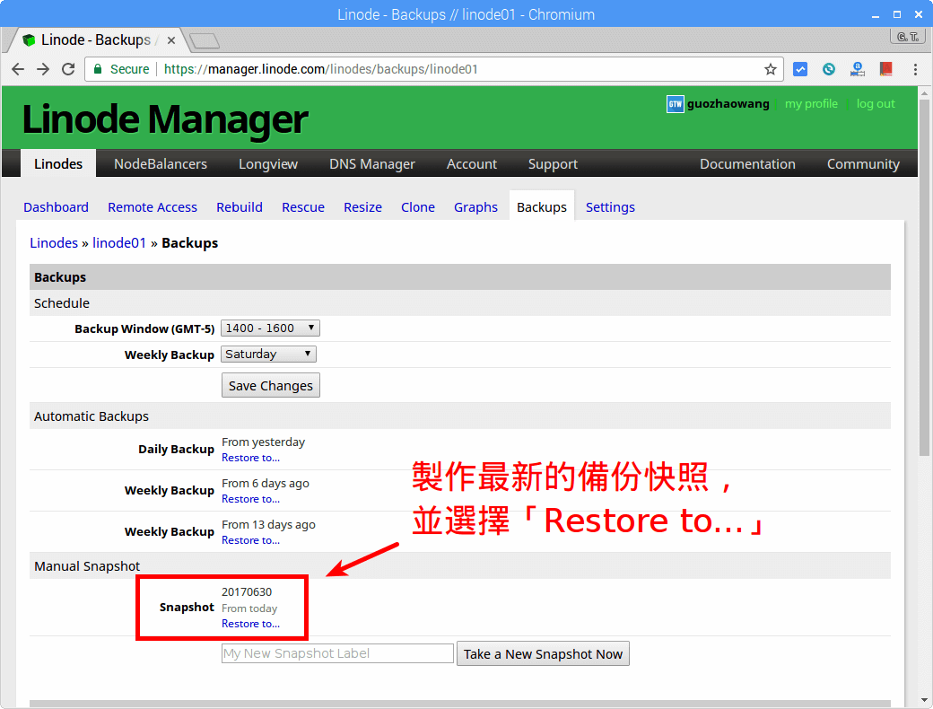
Task: Reload the page with refresh icon
Action: 68,69
